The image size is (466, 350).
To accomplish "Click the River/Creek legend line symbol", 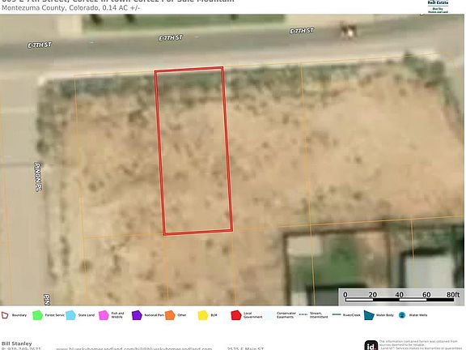I will point(337,314).
